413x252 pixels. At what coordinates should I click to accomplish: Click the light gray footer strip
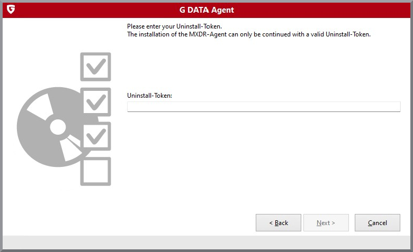coord(206,242)
